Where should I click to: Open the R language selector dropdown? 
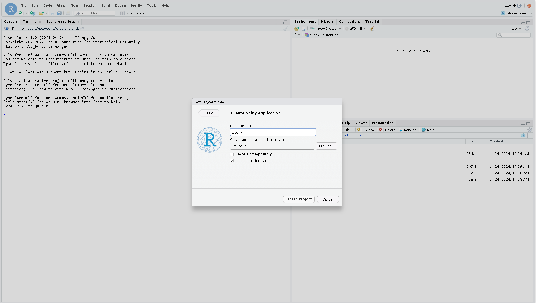pyautogui.click(x=297, y=35)
